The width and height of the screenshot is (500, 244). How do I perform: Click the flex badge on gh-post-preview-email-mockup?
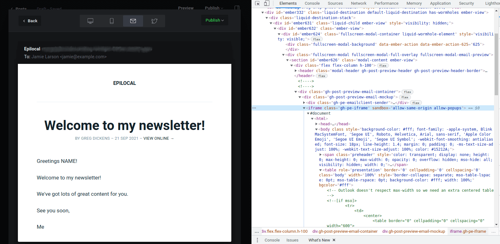405,97
